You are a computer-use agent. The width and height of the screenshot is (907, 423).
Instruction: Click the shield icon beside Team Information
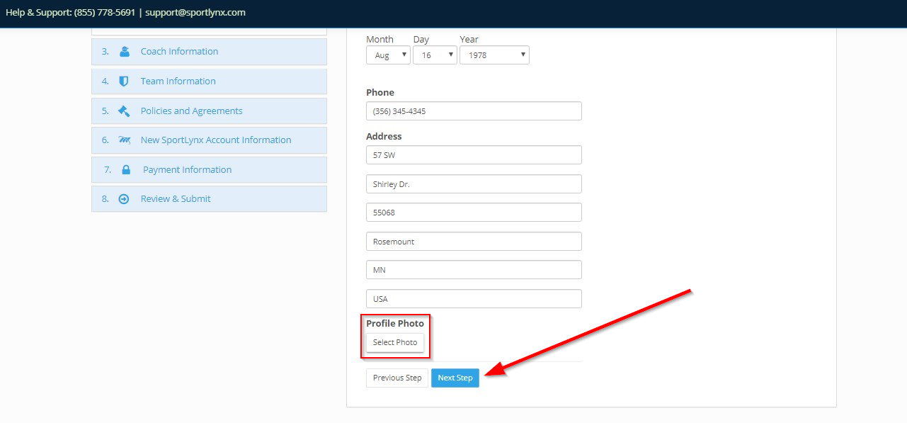[x=124, y=81]
